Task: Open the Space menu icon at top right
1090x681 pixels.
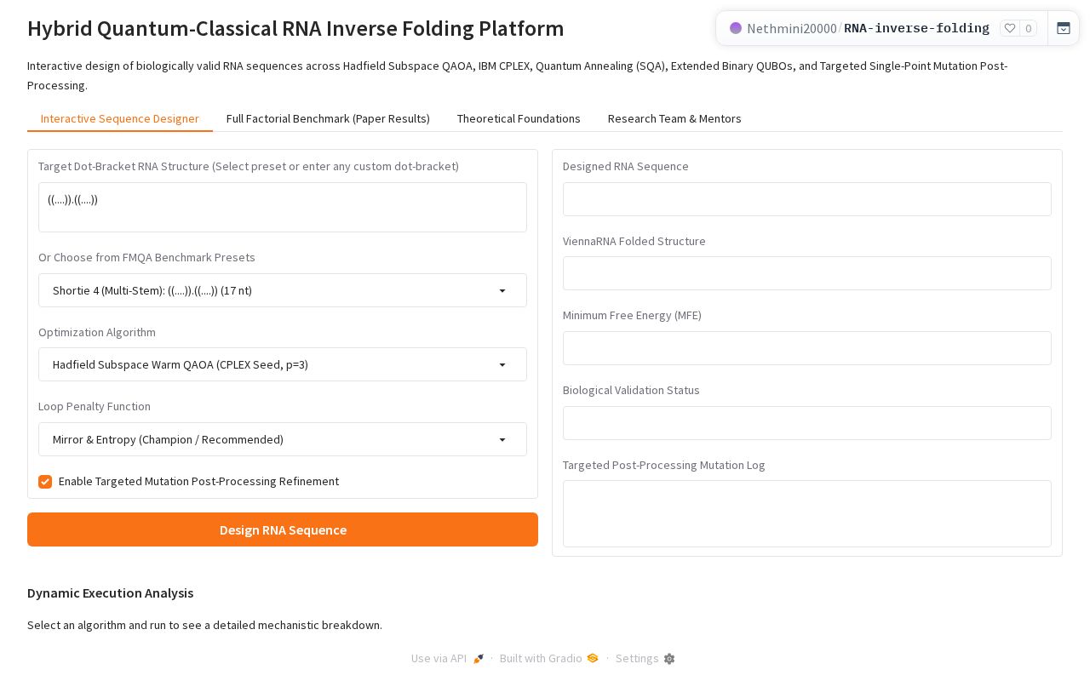Action: [1064, 28]
